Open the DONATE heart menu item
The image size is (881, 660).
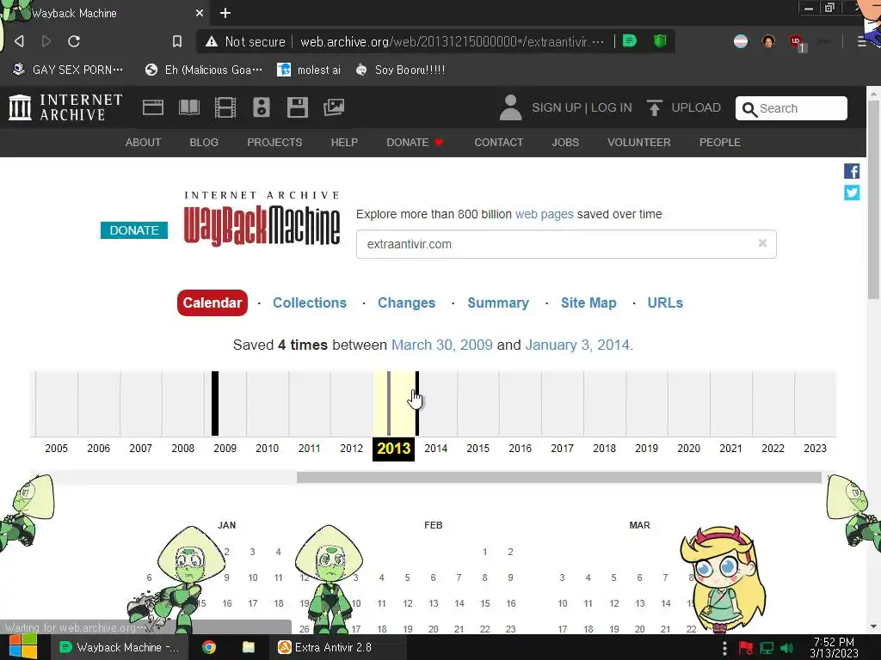416,143
